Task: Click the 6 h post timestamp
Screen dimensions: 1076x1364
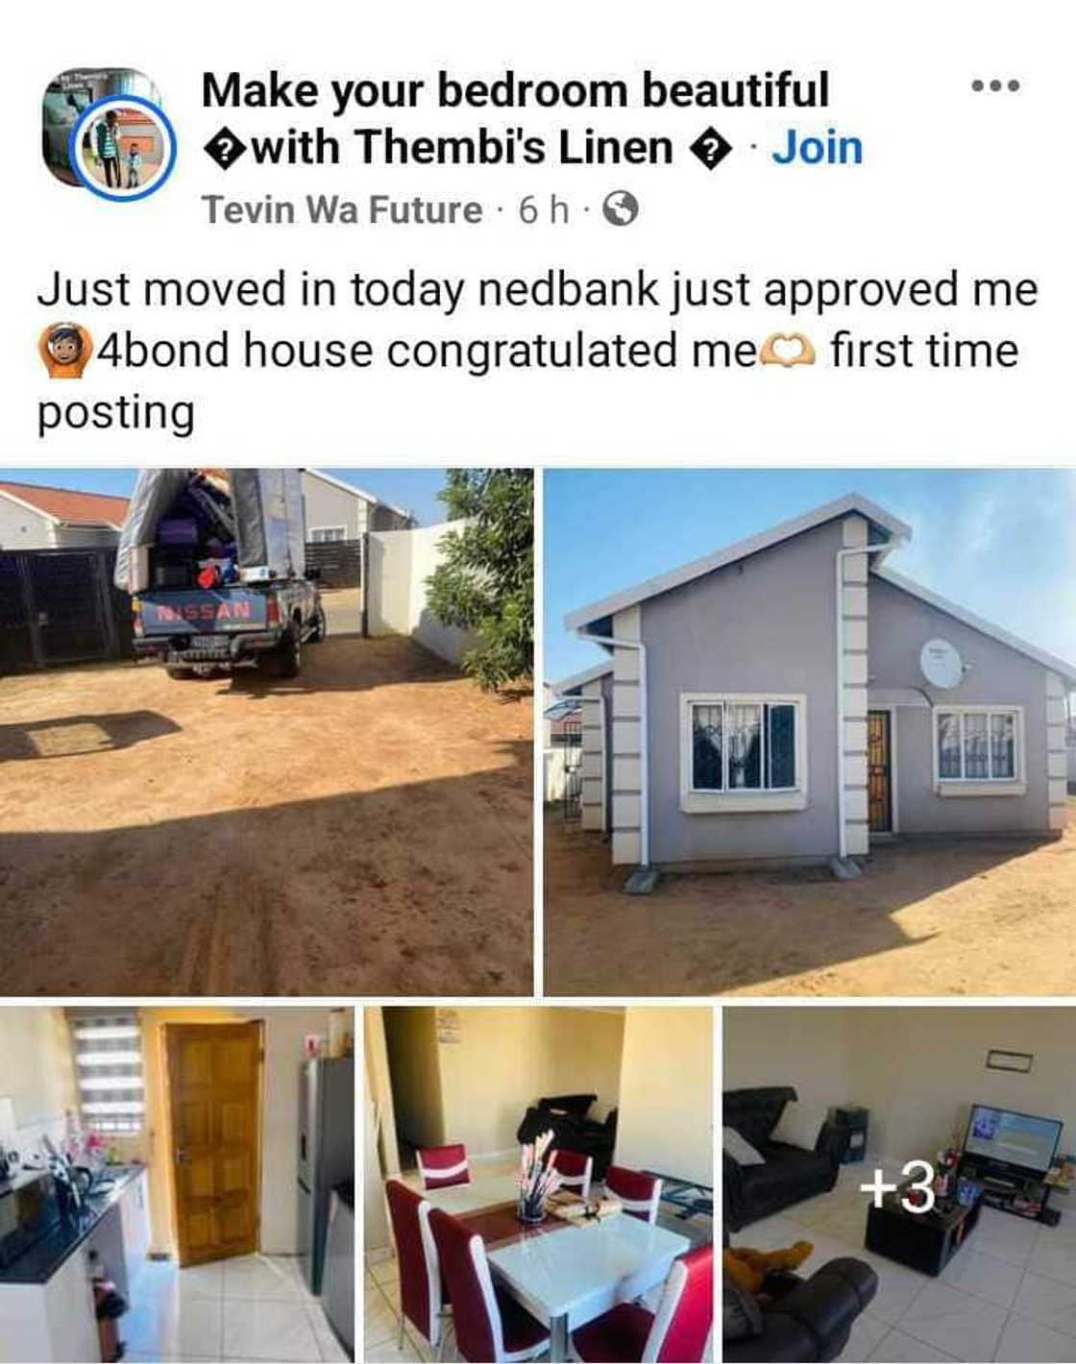Action: (543, 209)
